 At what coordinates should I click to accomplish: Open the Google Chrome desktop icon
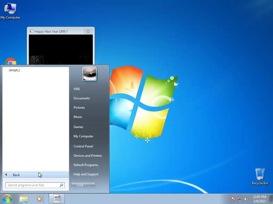pos(10,61)
